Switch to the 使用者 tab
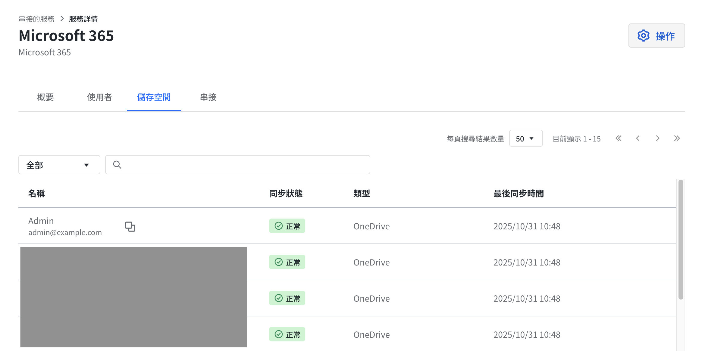 [100, 97]
